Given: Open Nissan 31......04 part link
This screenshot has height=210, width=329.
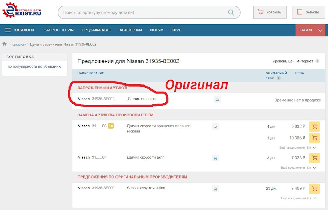Looking at the screenshot, I should (92, 157).
